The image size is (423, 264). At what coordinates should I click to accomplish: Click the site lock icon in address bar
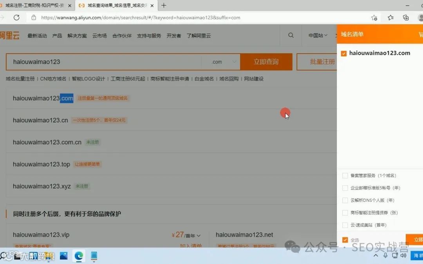pyautogui.click(x=34, y=18)
